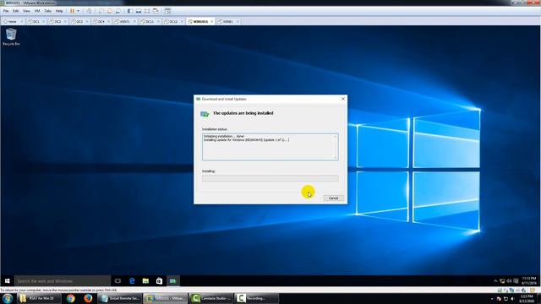This screenshot has height=304, width=541.
Task: Open the View menu in VMware Workstation
Action: click(26, 11)
